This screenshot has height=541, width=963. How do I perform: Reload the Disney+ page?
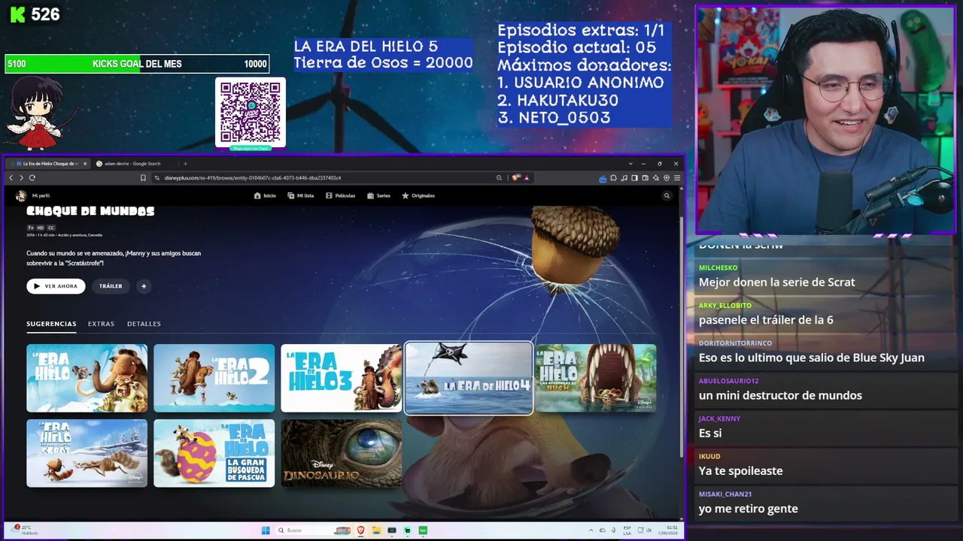coord(32,178)
